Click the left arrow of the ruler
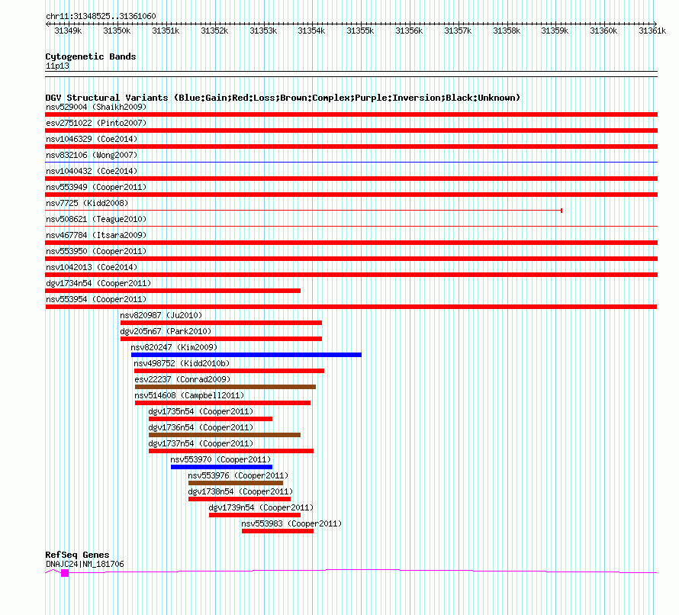 pos(47,24)
